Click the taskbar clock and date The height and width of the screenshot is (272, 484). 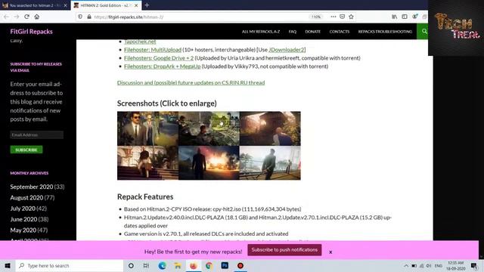pos(455,265)
